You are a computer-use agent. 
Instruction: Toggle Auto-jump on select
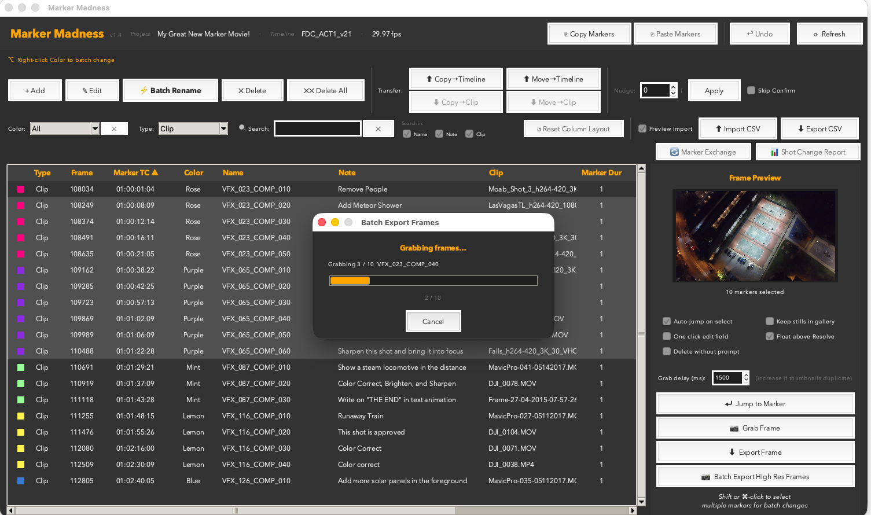pyautogui.click(x=667, y=321)
